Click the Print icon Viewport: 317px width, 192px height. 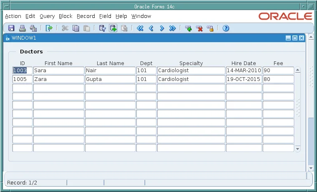pyautogui.click(x=22, y=28)
